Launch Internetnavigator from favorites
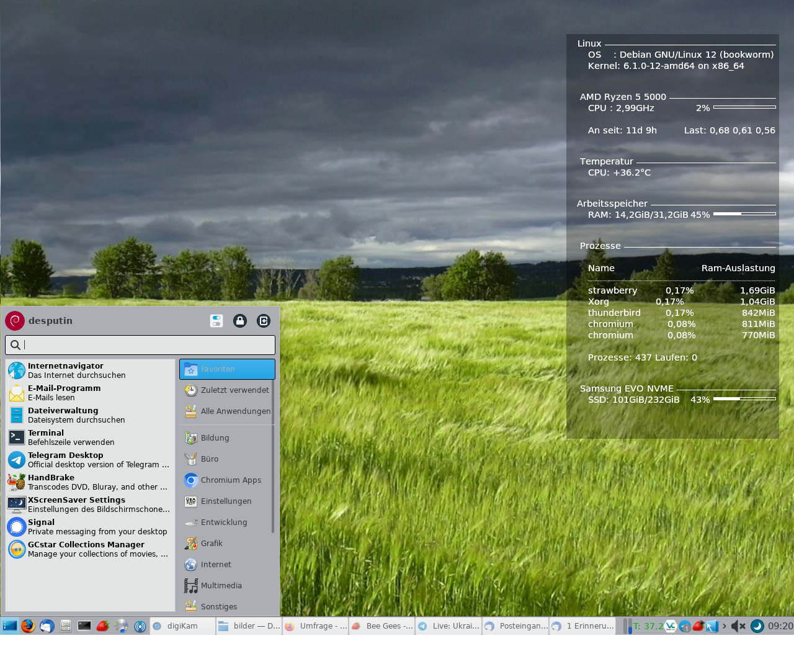This screenshot has height=646, width=794. [x=91, y=370]
